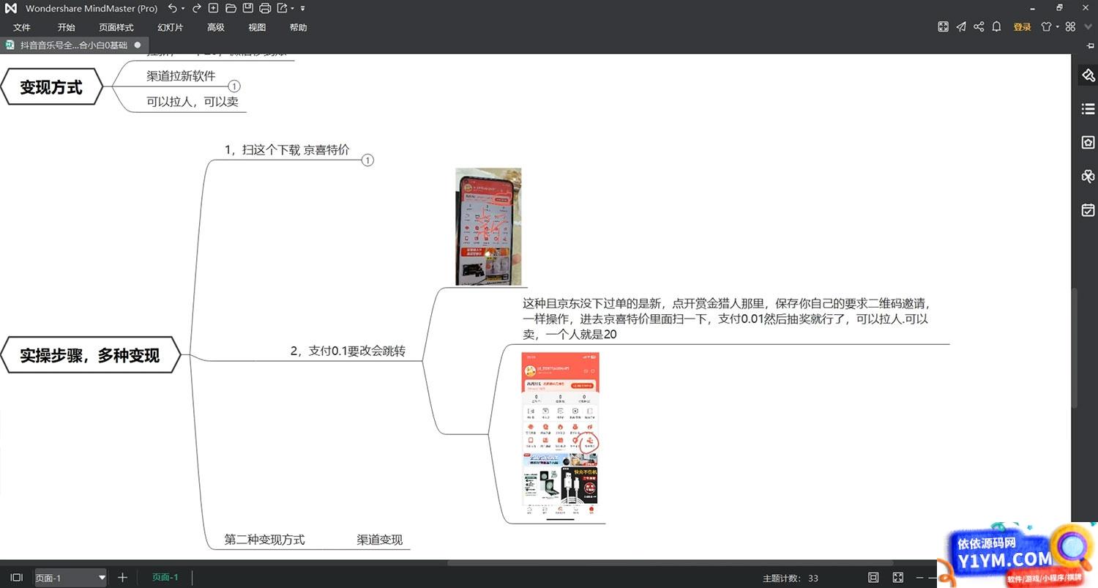Select 2，支付0.1要改会跳转 subtopic
This screenshot has height=588, width=1098.
pos(348,351)
